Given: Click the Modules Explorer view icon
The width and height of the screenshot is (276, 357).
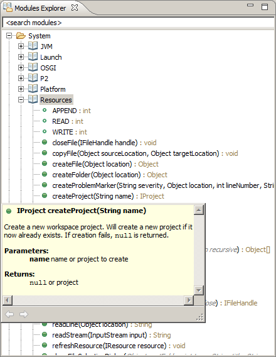Looking at the screenshot, I should click(8, 8).
